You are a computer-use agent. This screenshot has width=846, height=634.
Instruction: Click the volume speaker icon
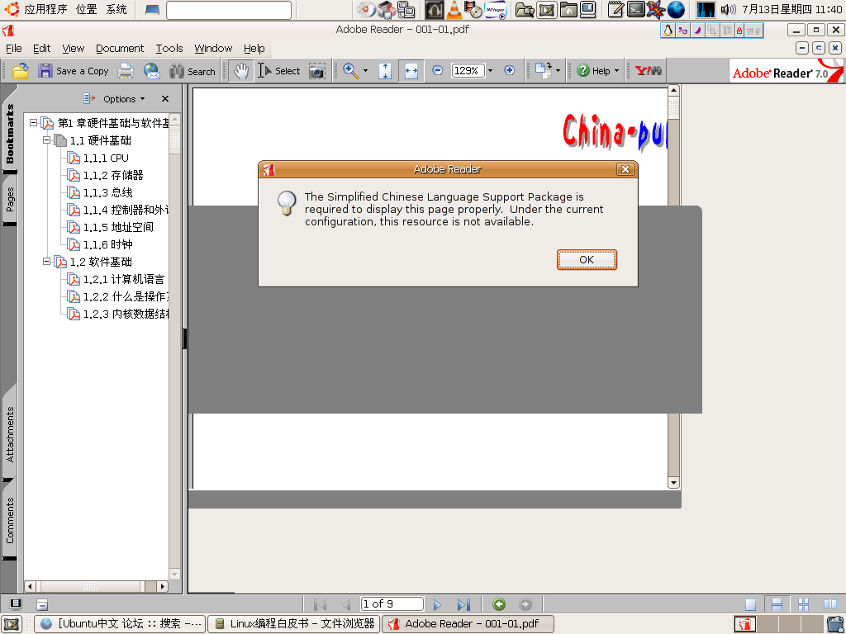[x=728, y=10]
